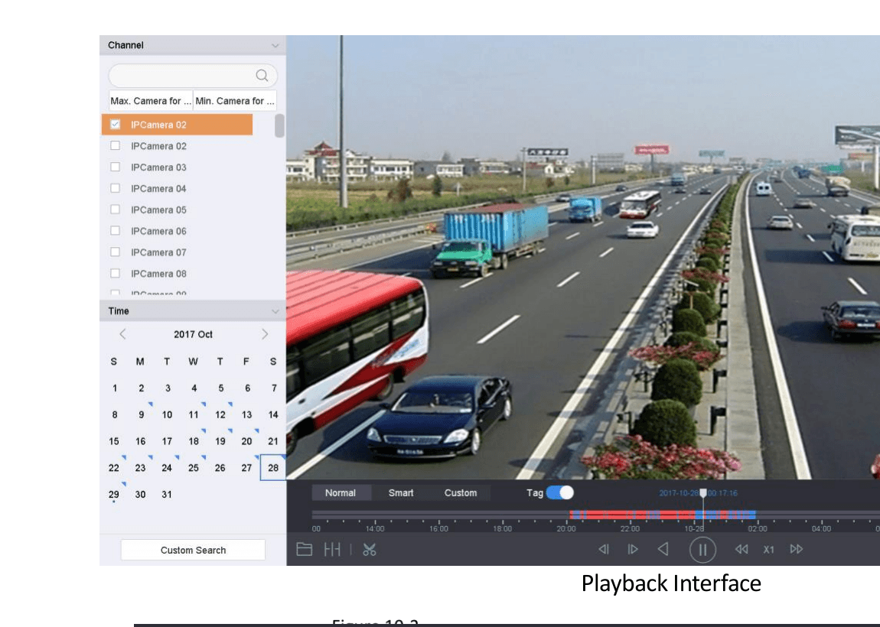Click the split-view bars icon beside folder
The image size is (880, 627).
[x=332, y=549]
